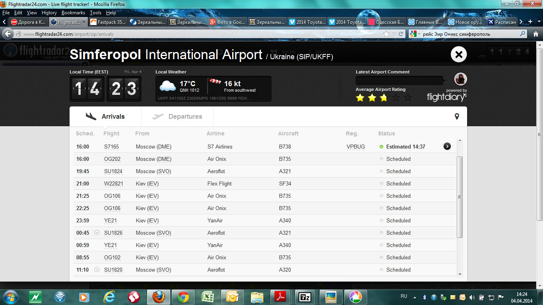Open the Bookmarks menu
The image size is (543, 305).
coord(73,13)
